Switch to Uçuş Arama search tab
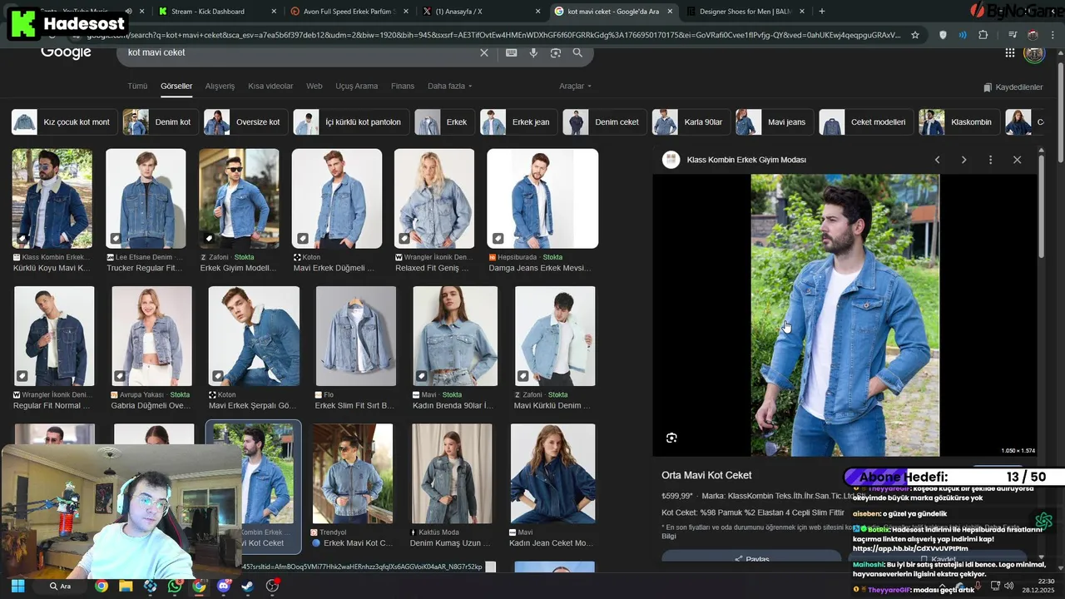 point(356,87)
